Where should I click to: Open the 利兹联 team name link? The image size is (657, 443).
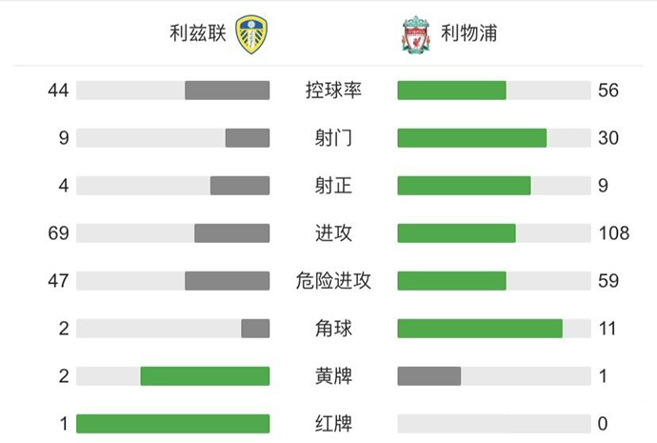(x=196, y=34)
